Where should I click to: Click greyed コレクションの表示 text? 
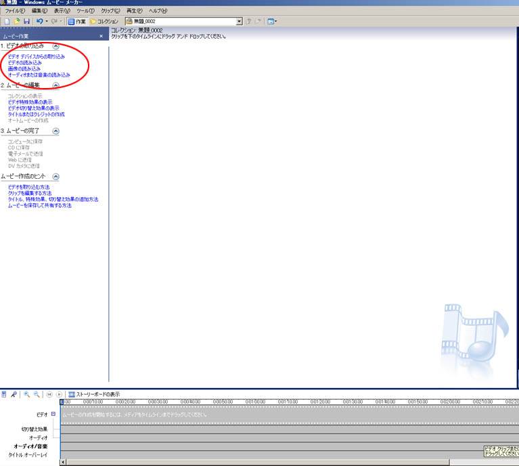coord(25,96)
